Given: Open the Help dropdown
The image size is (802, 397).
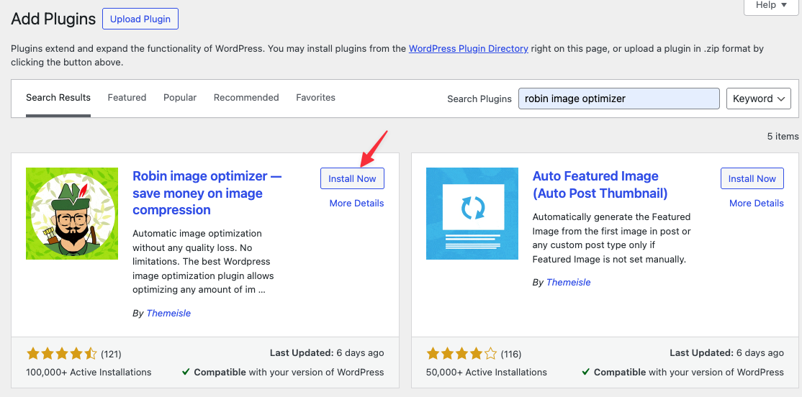Looking at the screenshot, I should (x=772, y=6).
